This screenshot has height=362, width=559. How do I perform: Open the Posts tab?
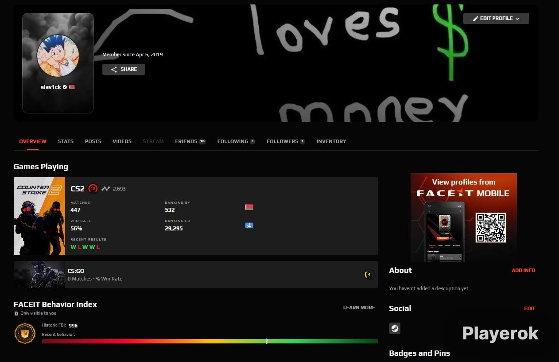(x=93, y=141)
